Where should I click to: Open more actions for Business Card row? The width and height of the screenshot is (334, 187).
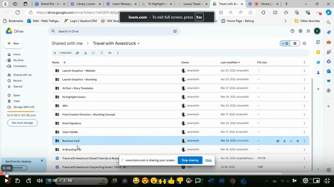(x=304, y=141)
